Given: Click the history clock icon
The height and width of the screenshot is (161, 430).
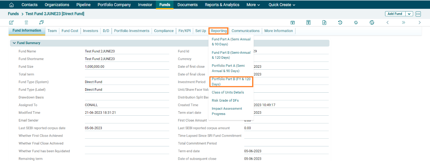Looking at the screenshot, I should click(340, 22).
